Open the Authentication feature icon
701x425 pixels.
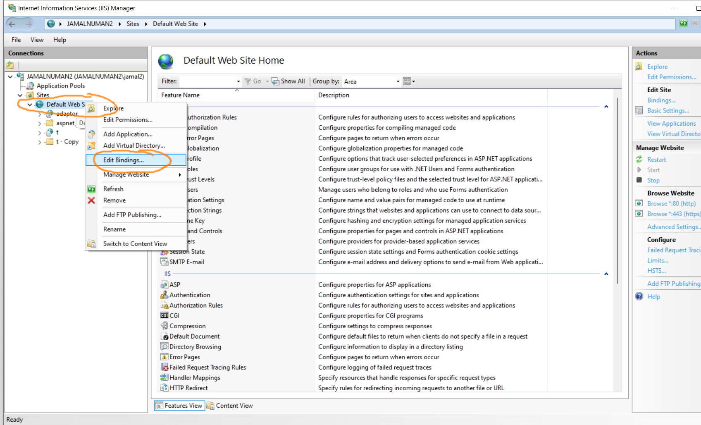[165, 295]
